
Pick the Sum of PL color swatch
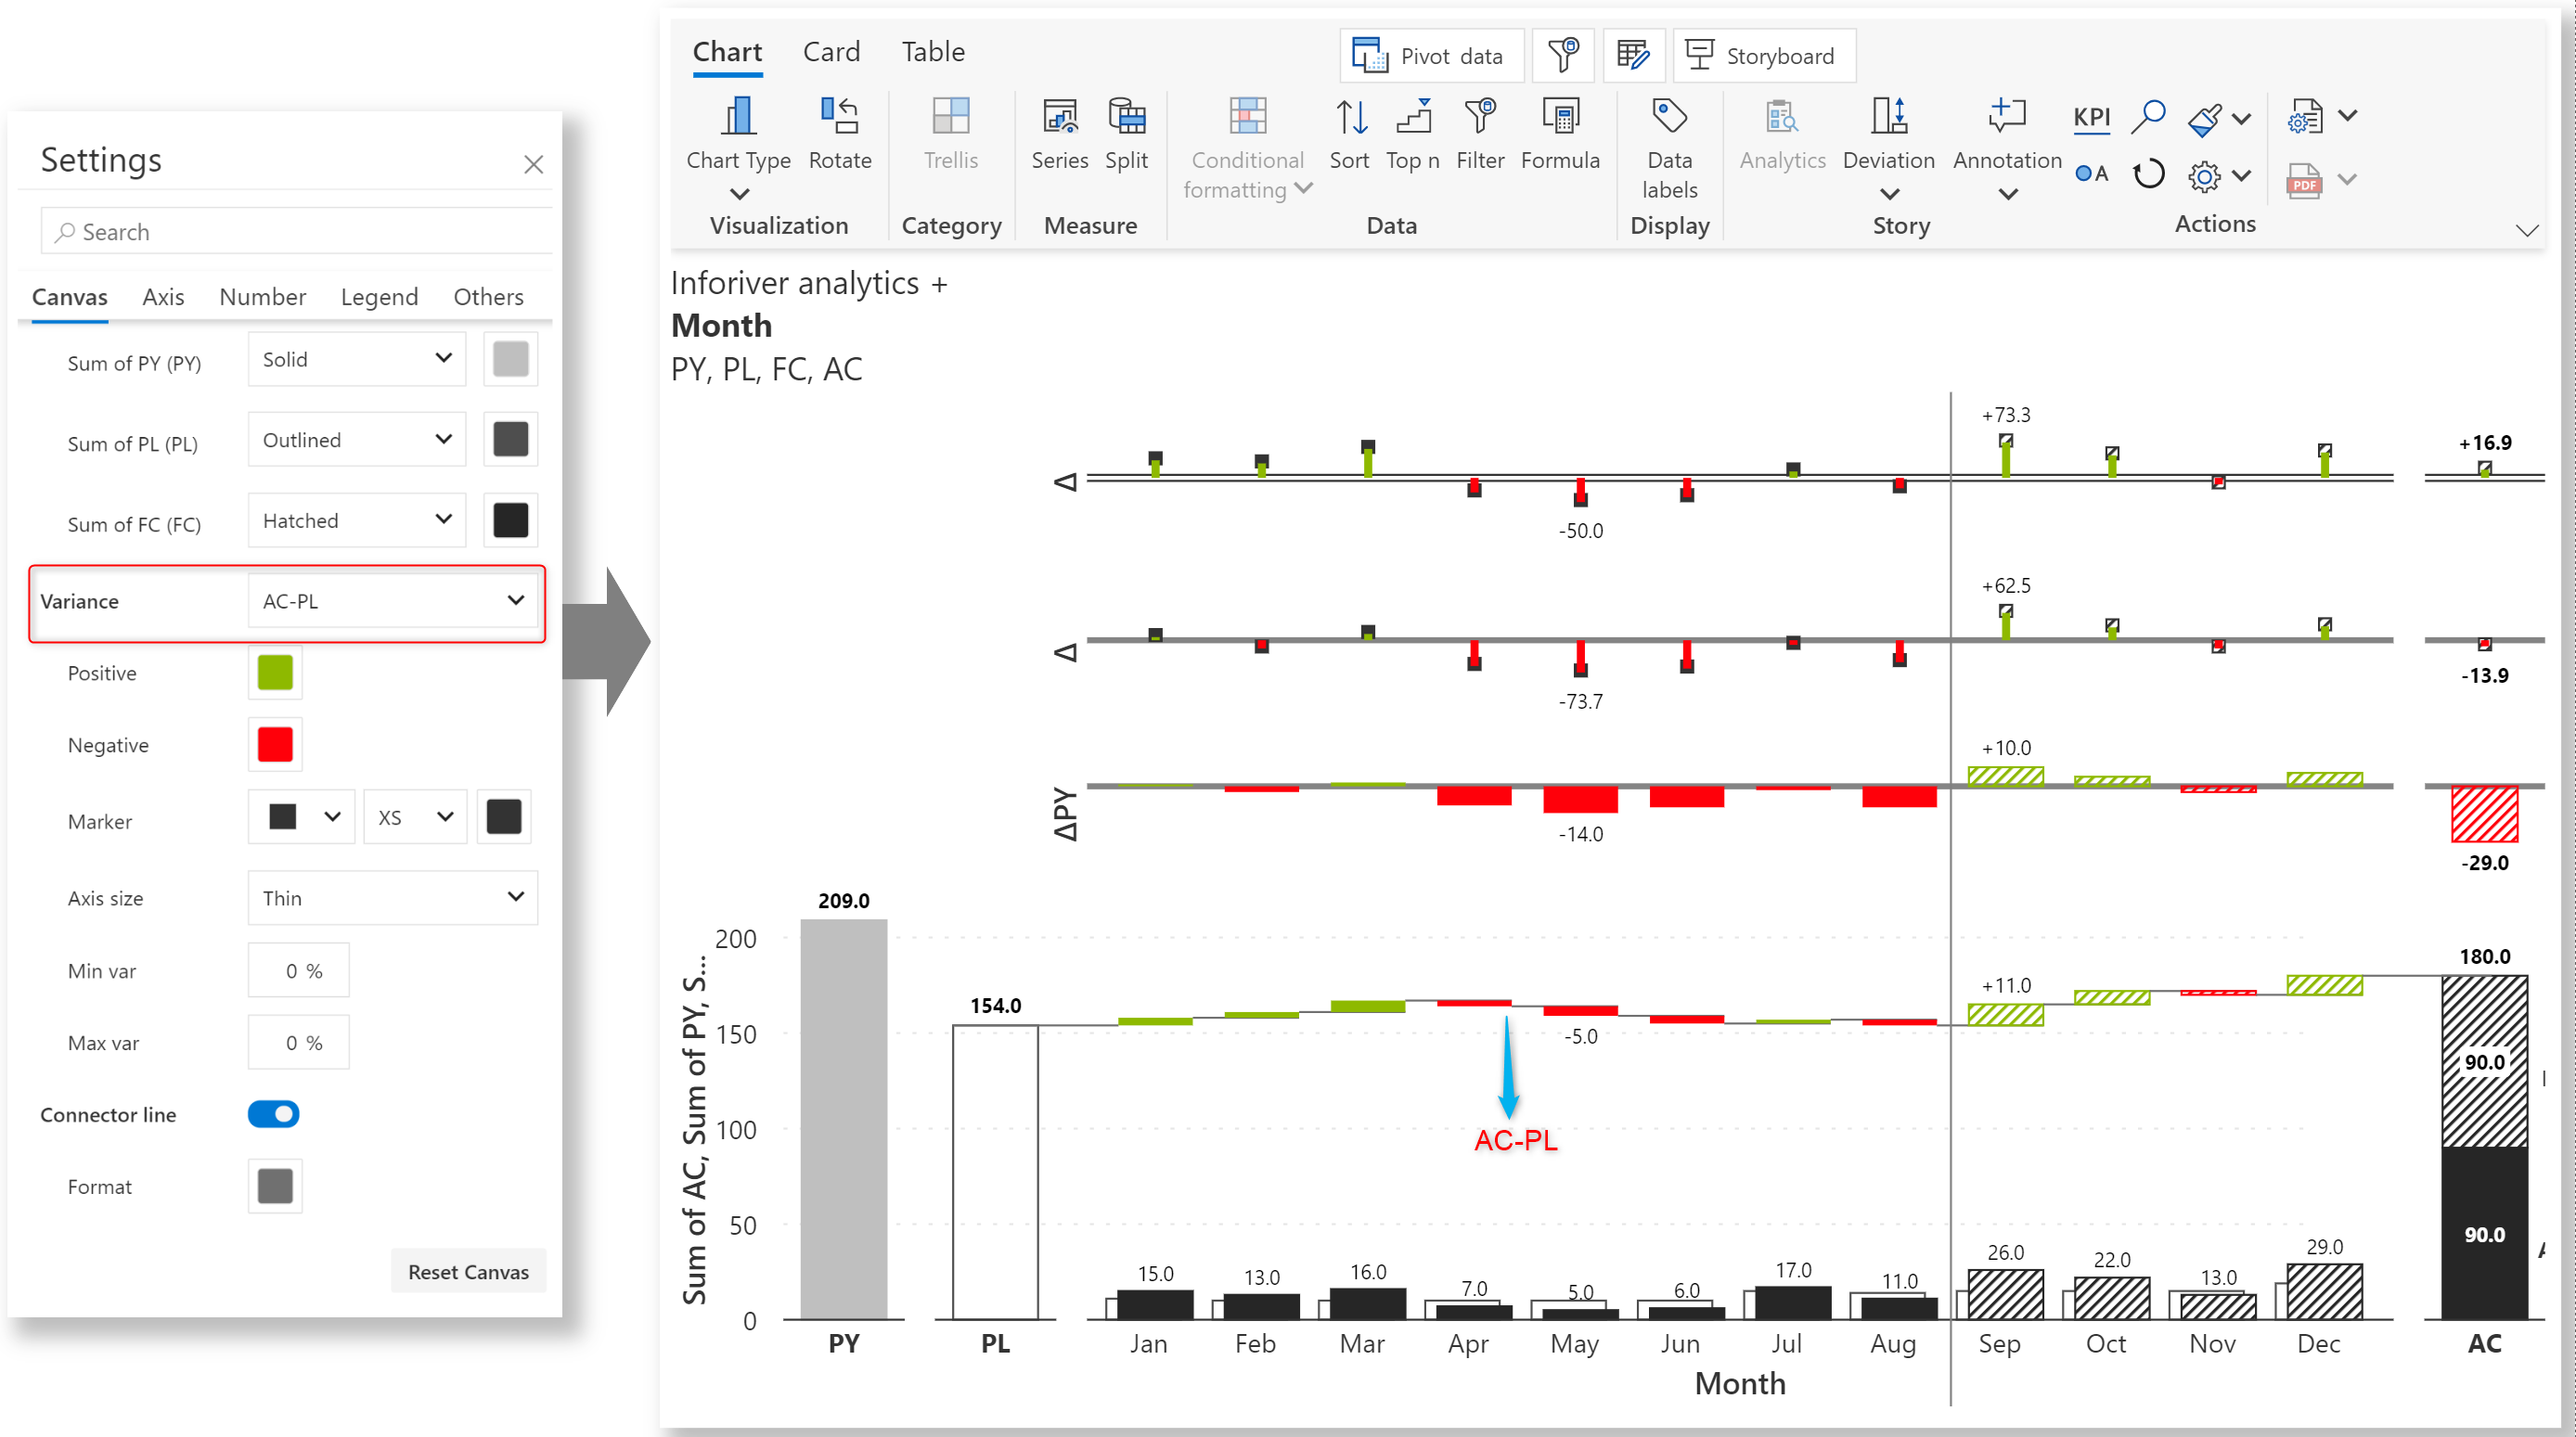pos(510,439)
